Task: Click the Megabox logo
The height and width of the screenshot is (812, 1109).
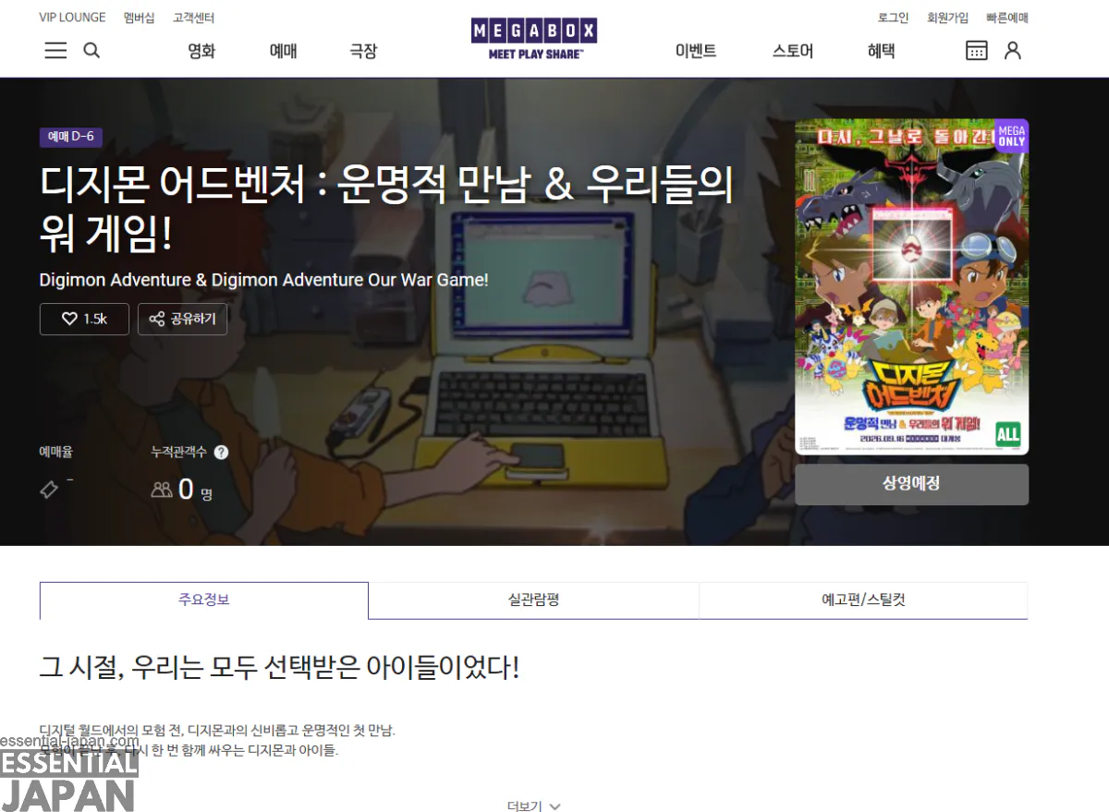Action: click(534, 39)
